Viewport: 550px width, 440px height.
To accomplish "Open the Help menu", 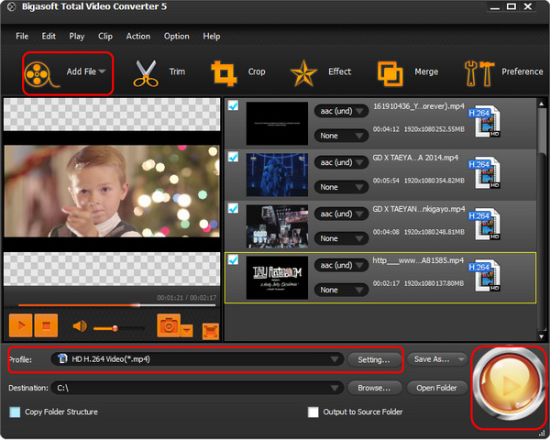I will [x=212, y=36].
